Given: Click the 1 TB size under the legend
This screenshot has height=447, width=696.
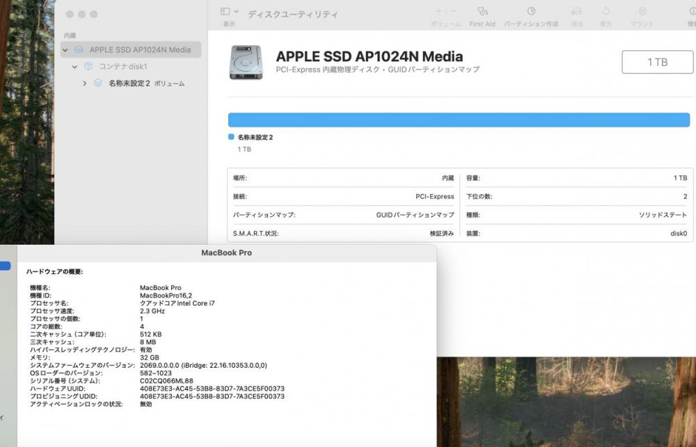Looking at the screenshot, I should point(244,149).
